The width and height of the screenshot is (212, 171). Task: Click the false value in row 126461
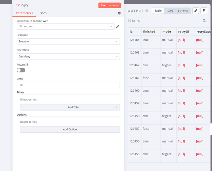point(146,78)
